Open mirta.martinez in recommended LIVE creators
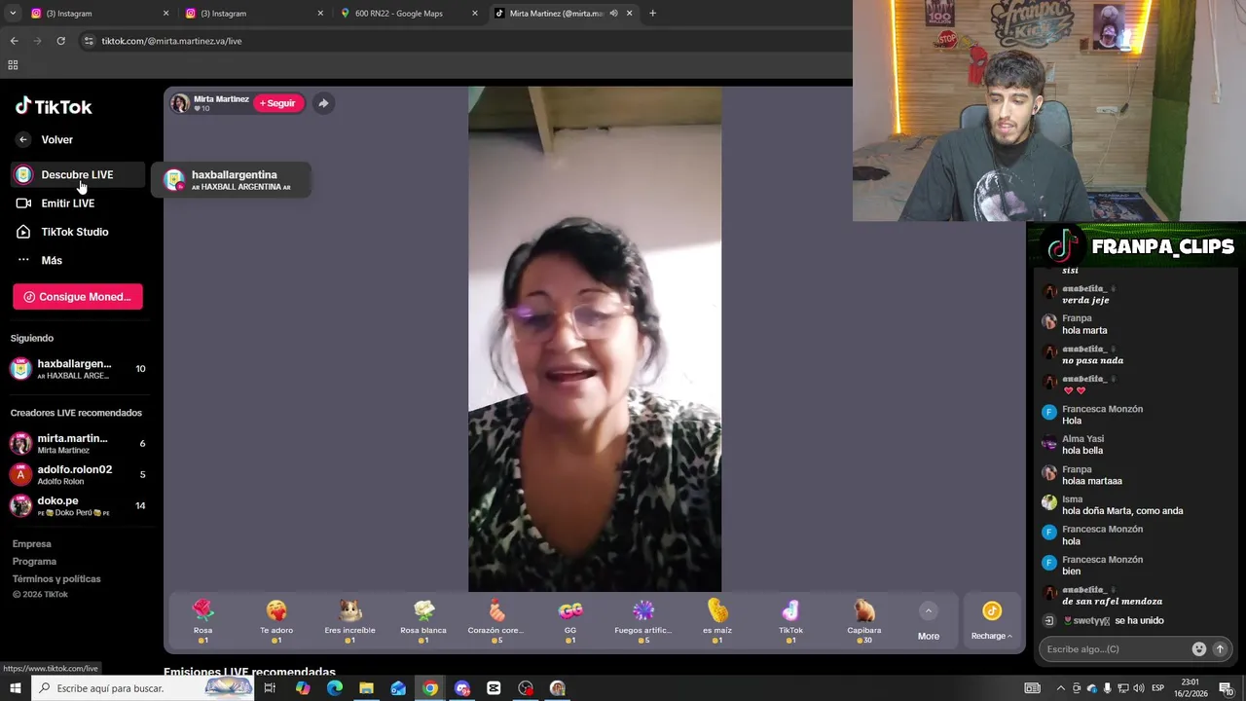This screenshot has width=1246, height=701. coord(78,444)
